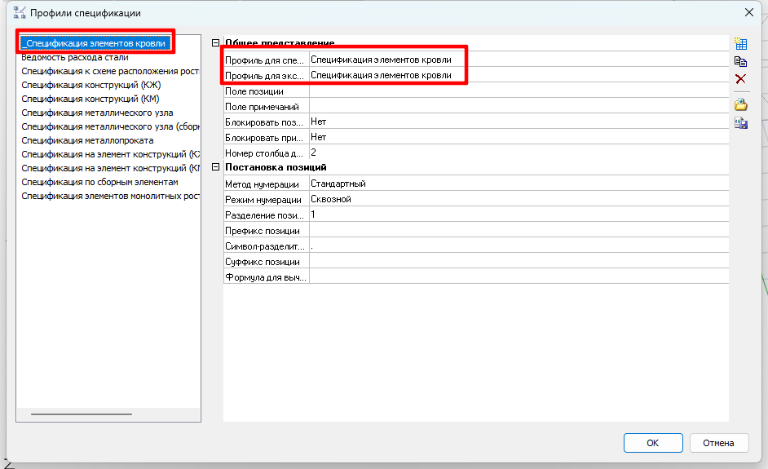The height and width of the screenshot is (469, 768).
Task: Toggle the 'Блокировать при...' value 'Нет'
Action: pos(518,137)
